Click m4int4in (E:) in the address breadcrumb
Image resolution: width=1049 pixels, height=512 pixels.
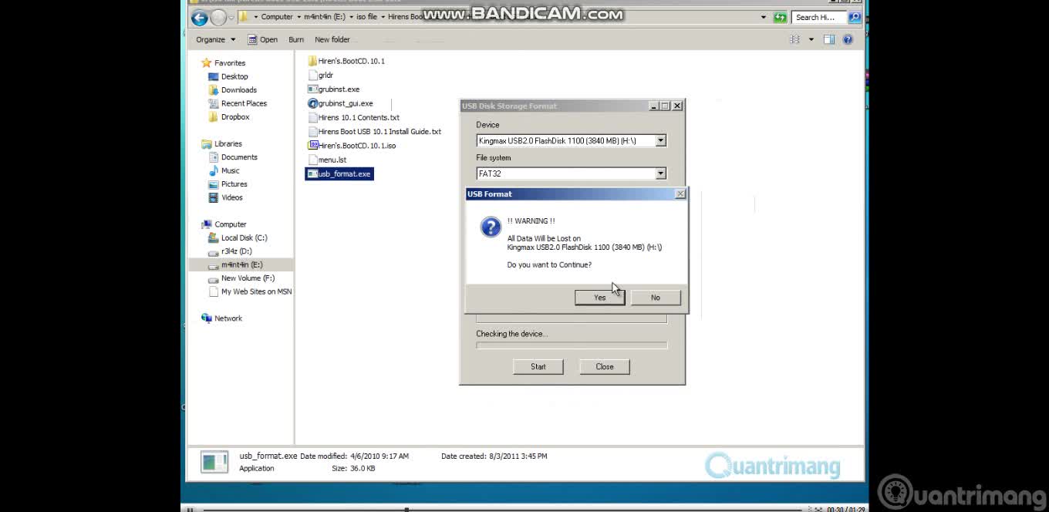tap(325, 17)
